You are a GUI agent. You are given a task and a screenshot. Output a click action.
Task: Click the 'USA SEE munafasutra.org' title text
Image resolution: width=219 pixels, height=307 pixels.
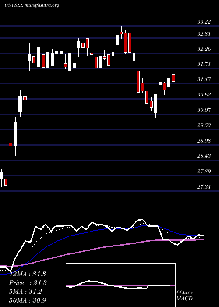[32, 5]
